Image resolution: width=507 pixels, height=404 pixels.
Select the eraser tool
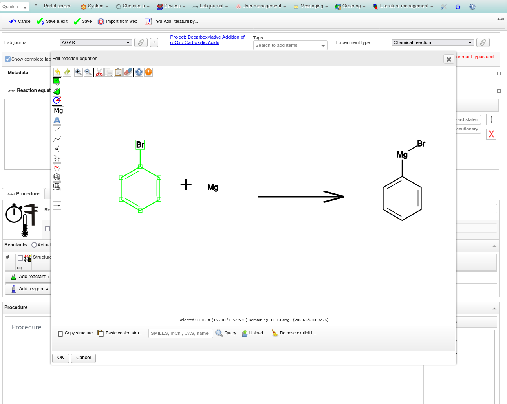(x=128, y=72)
